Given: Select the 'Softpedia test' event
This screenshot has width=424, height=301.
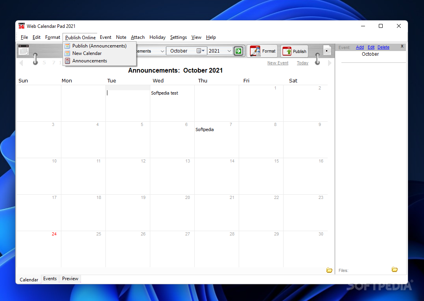Looking at the screenshot, I should [164, 93].
